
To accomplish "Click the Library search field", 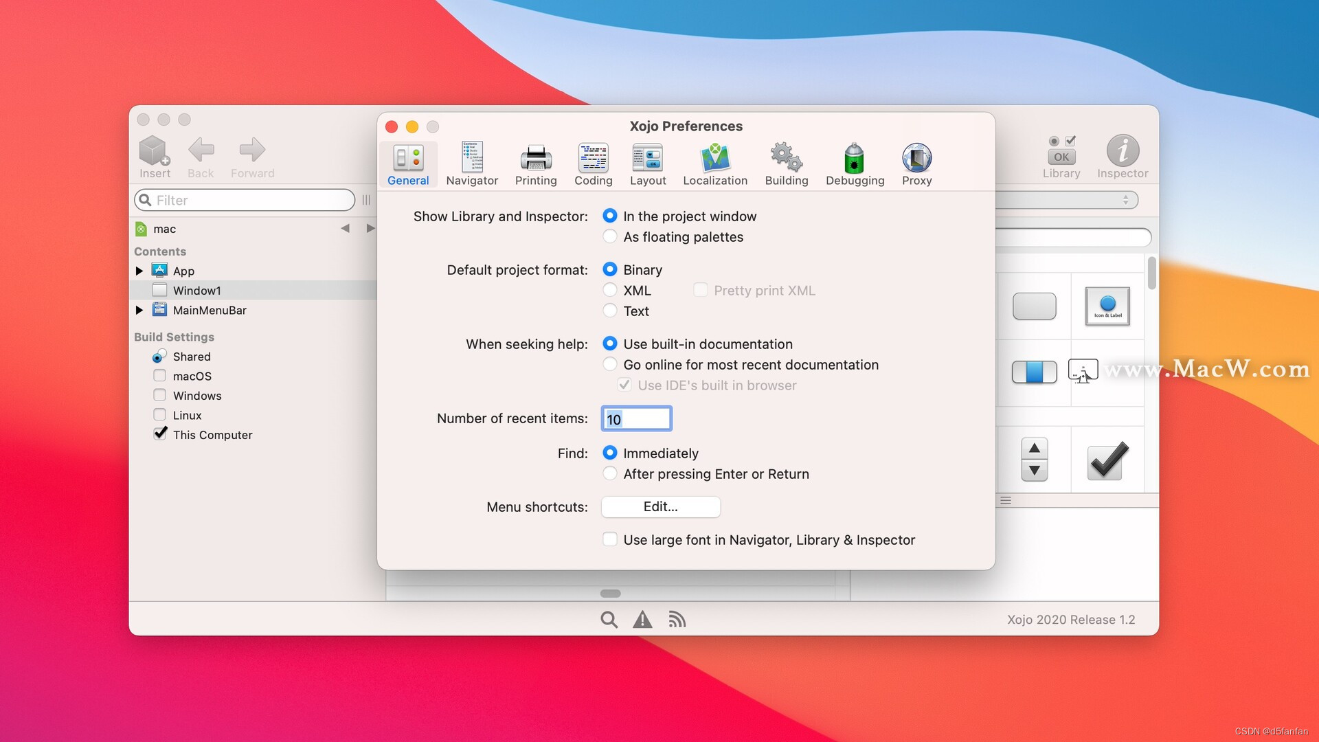I will click(x=1072, y=238).
